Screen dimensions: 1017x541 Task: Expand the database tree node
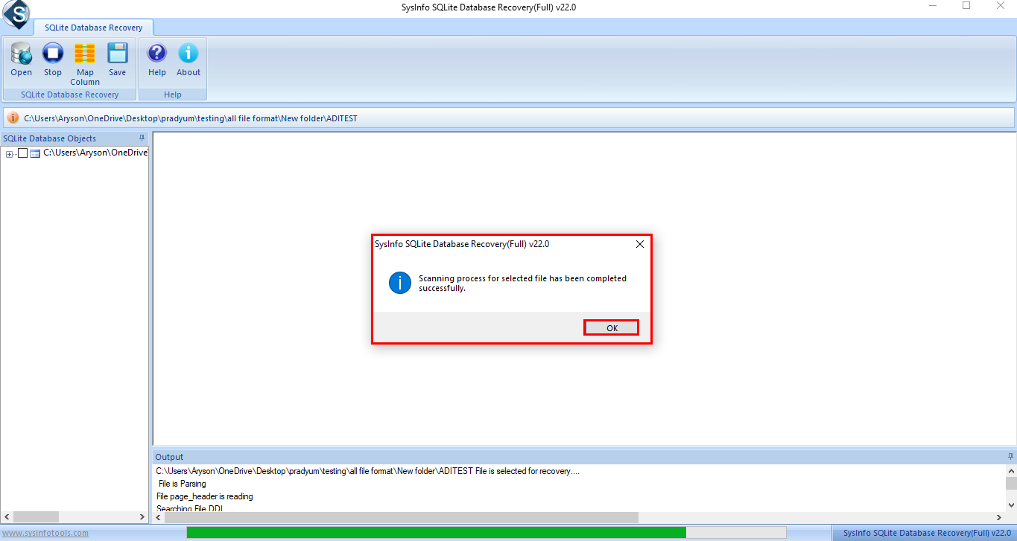(9, 154)
